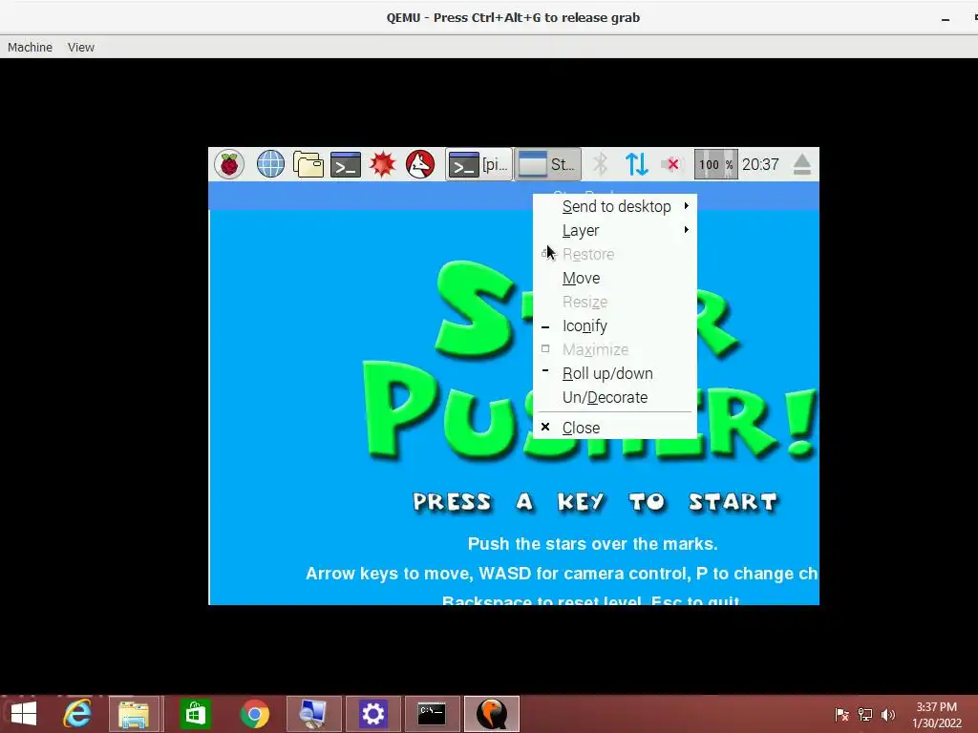
Task: Choose Move from window menu
Action: click(x=615, y=278)
